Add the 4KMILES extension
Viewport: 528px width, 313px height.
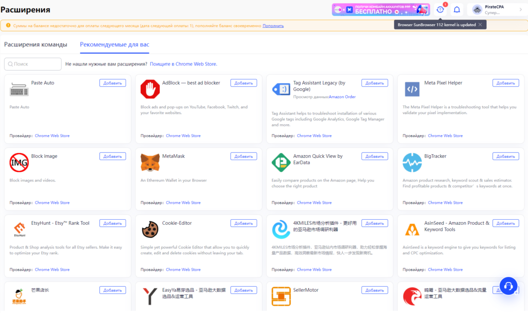(x=375, y=223)
